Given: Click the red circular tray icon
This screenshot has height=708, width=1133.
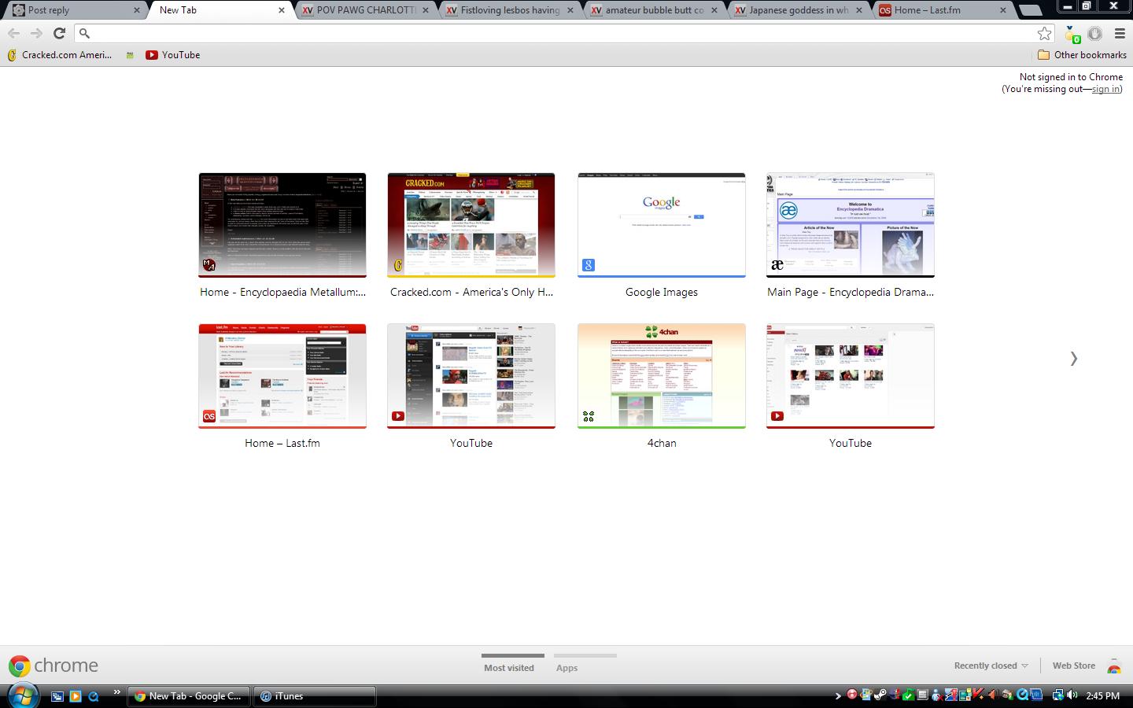Looking at the screenshot, I should [x=851, y=695].
